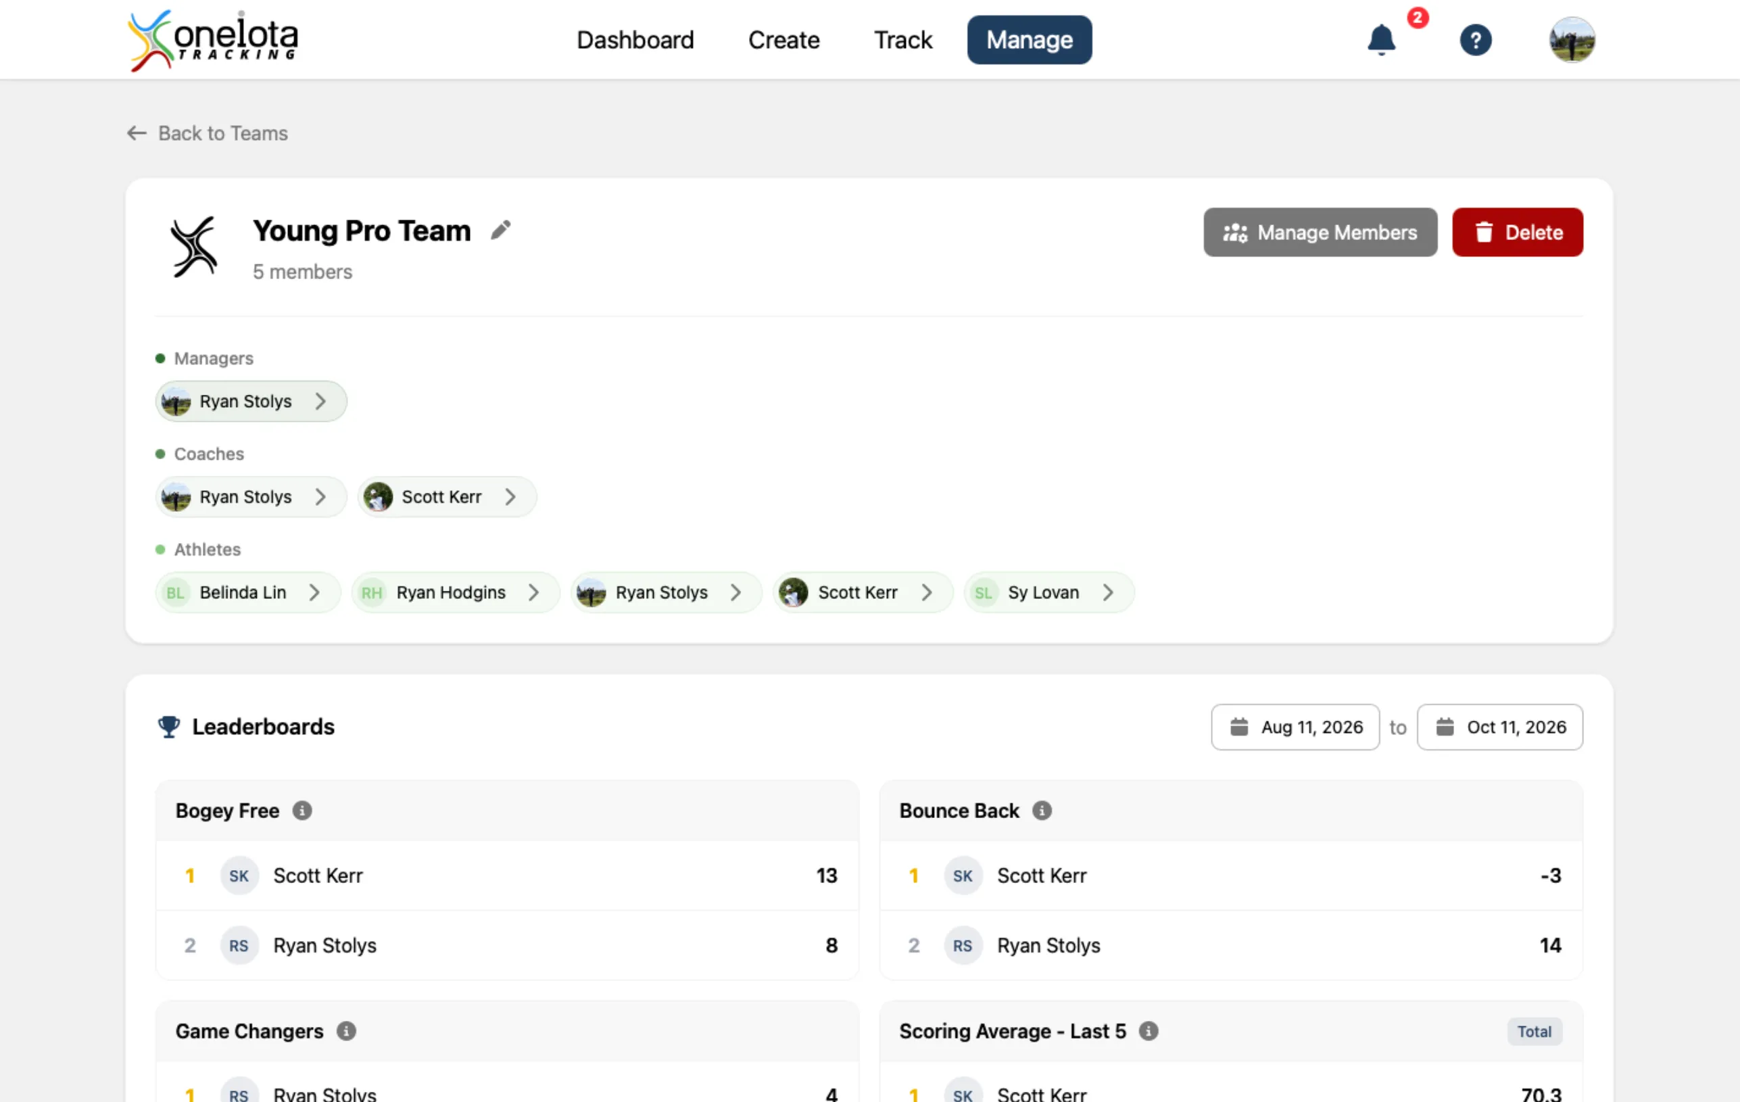1740x1102 pixels.
Task: Open the user profile avatar menu
Action: (1572, 40)
